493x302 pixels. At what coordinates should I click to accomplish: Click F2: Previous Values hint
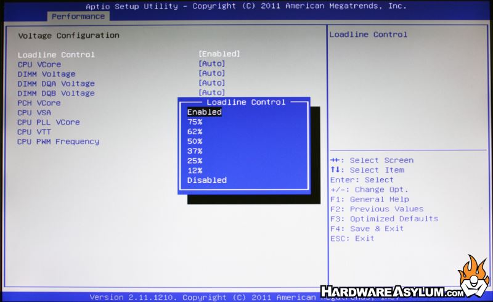(377, 209)
